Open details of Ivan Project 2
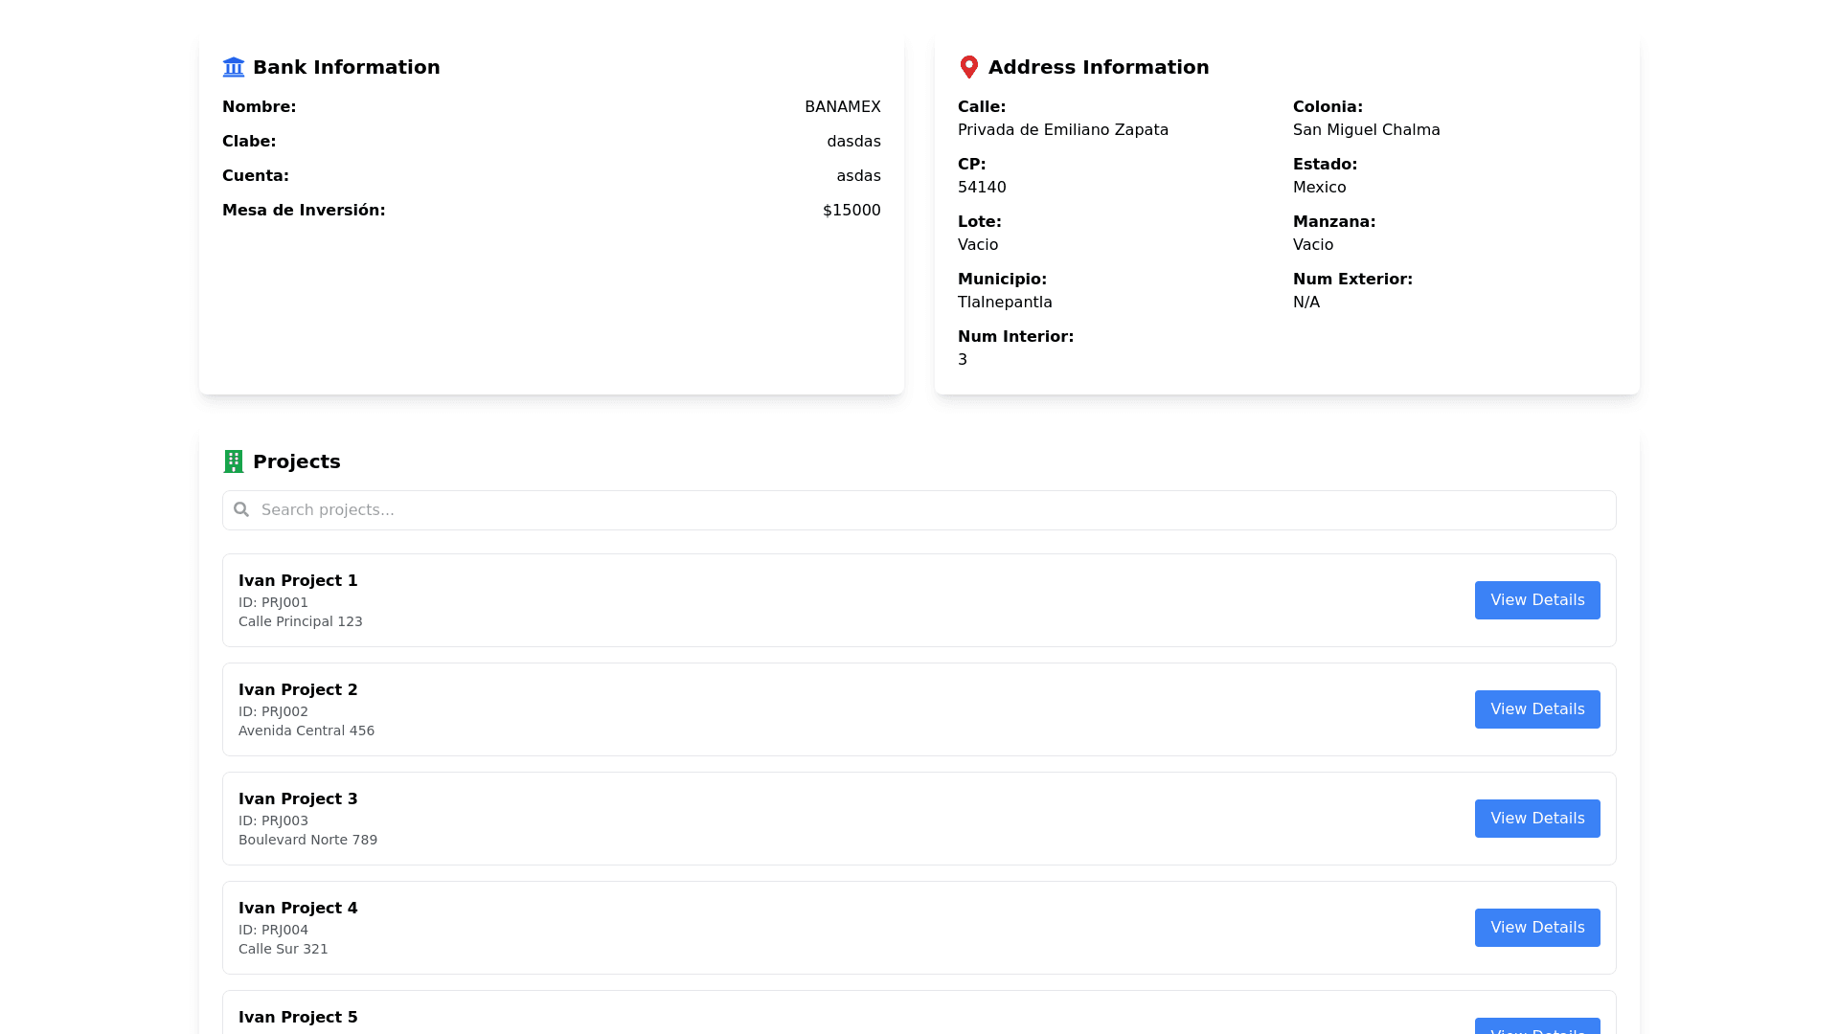The height and width of the screenshot is (1034, 1839). [x=1536, y=709]
